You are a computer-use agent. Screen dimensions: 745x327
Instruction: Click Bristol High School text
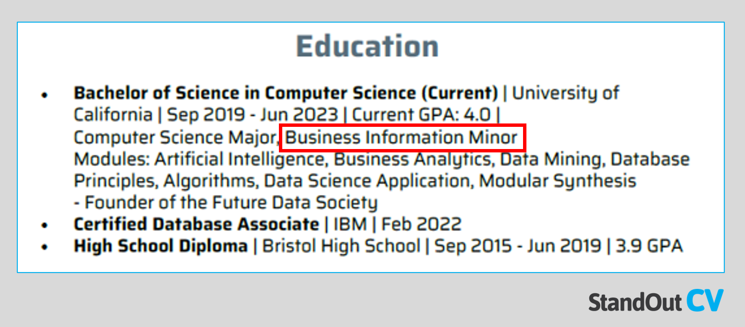(341, 246)
